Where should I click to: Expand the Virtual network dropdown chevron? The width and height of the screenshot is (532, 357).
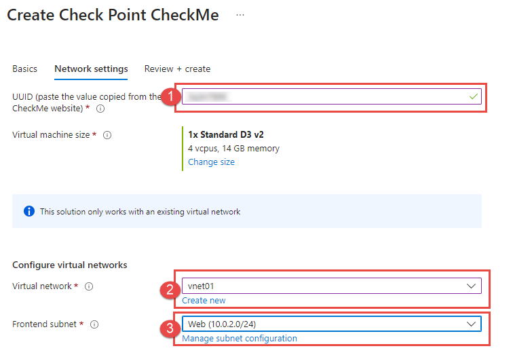pyautogui.click(x=471, y=286)
